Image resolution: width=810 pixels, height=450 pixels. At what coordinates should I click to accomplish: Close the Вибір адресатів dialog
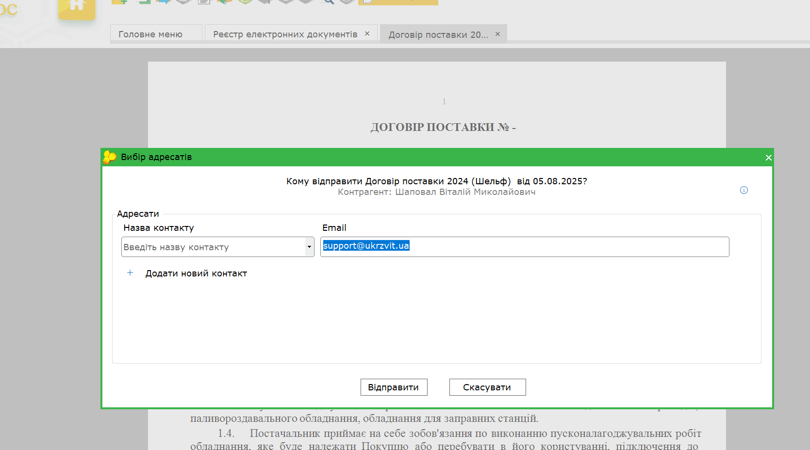(x=768, y=158)
